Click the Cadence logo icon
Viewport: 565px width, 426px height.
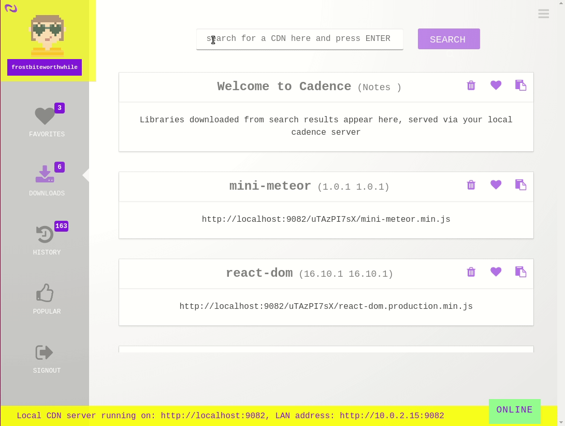[11, 8]
